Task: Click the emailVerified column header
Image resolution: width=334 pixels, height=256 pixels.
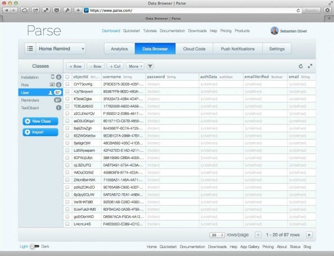Action: 265,77
